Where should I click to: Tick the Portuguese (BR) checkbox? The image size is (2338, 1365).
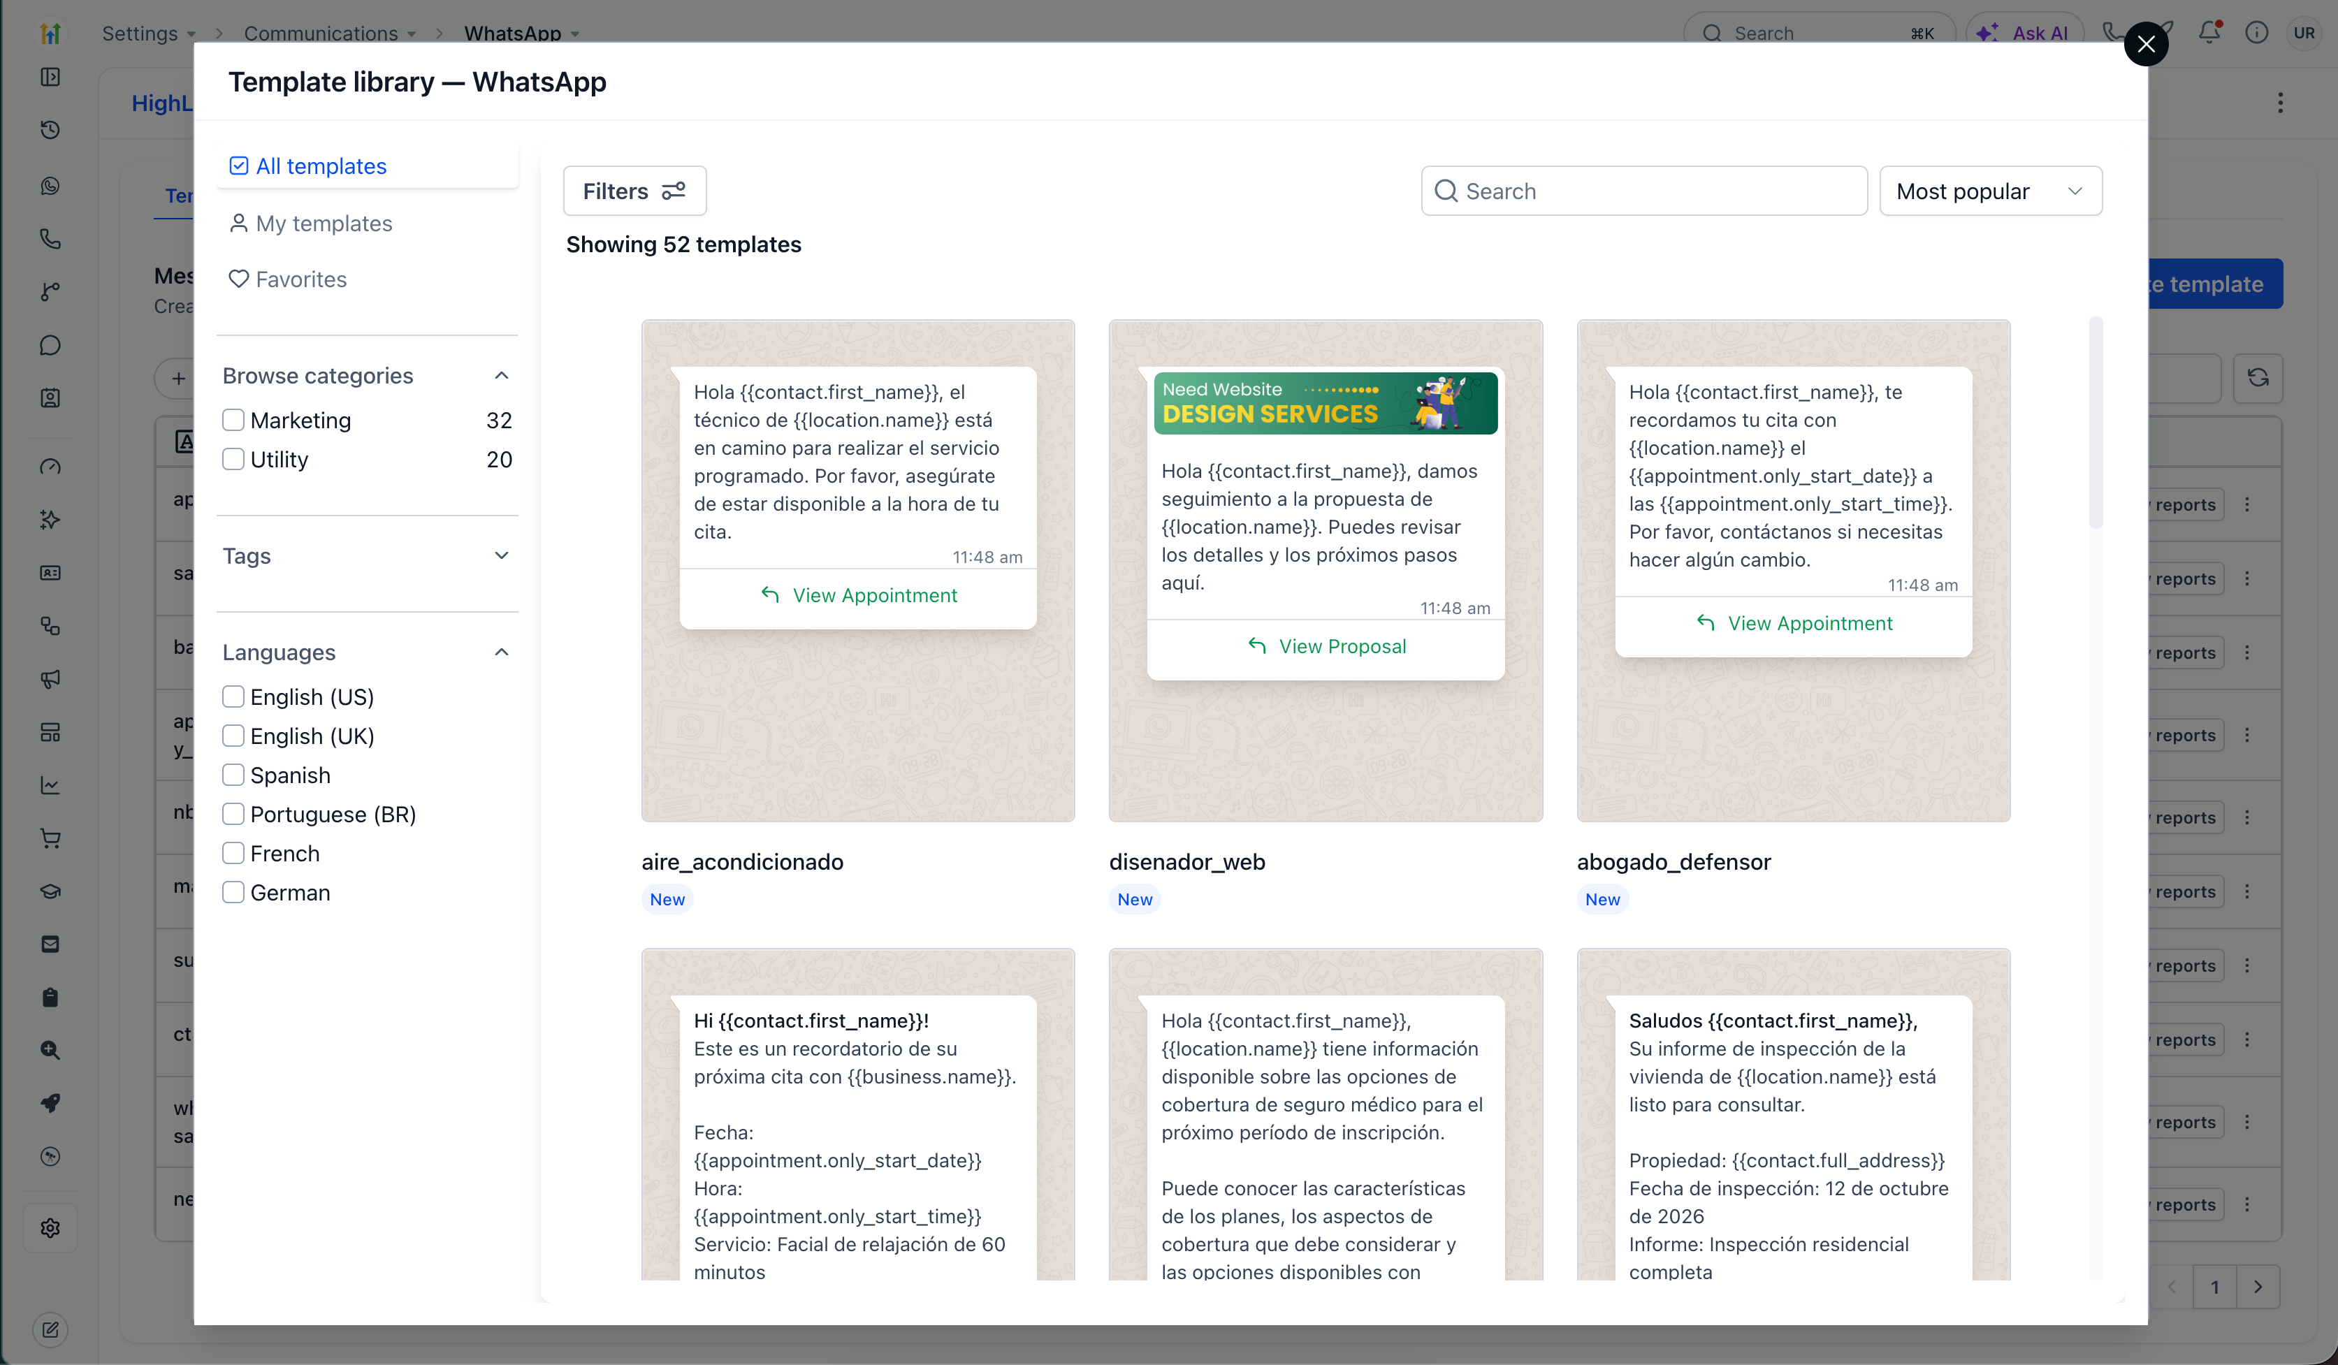(233, 813)
